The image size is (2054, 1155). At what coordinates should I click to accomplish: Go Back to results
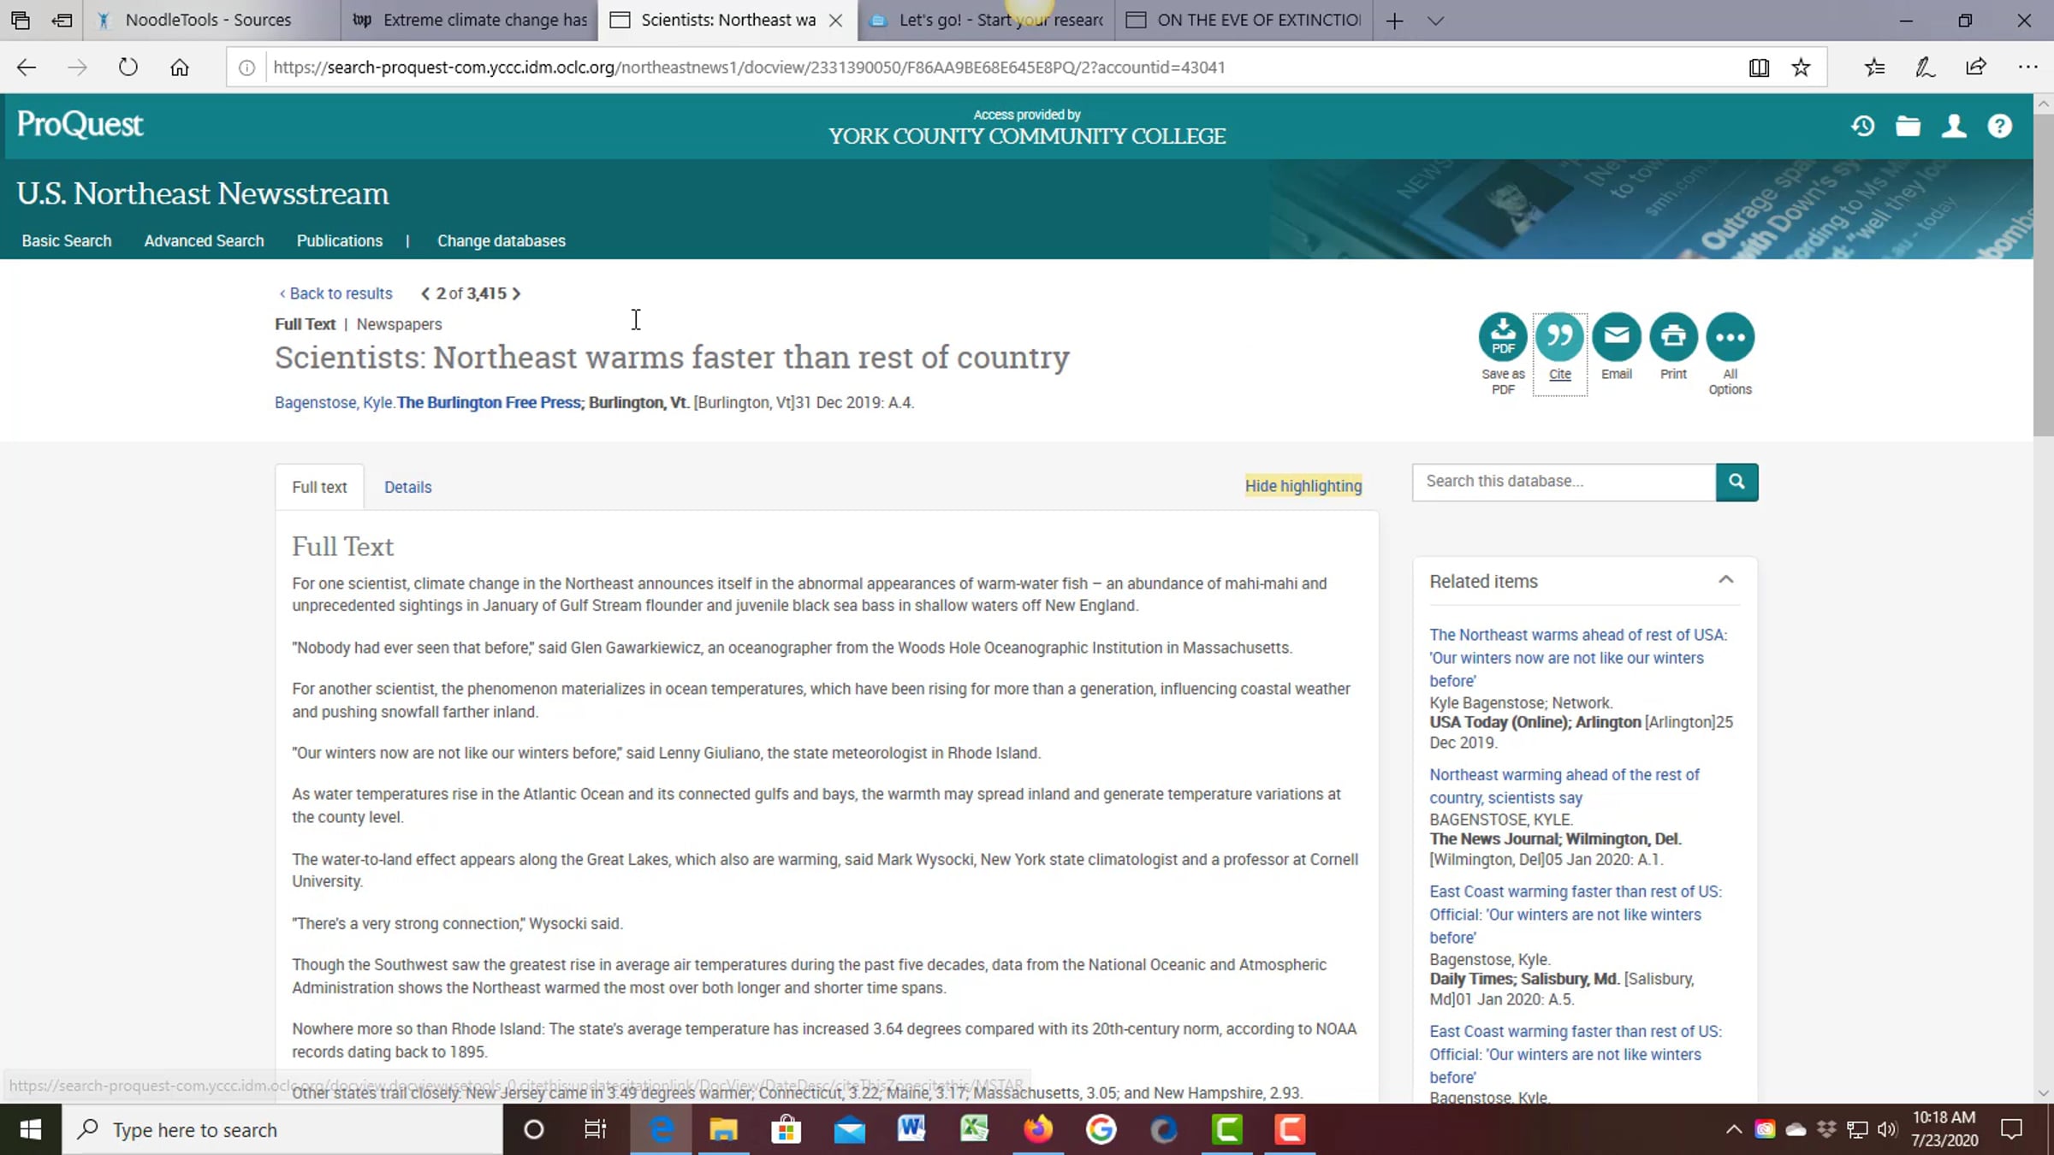[335, 293]
